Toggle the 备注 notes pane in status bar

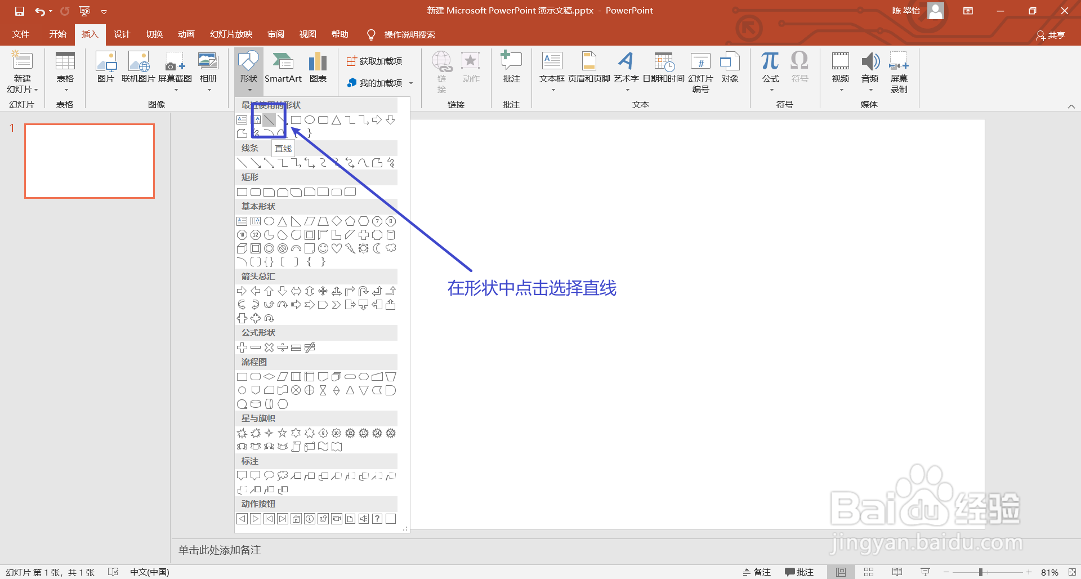tap(757, 572)
